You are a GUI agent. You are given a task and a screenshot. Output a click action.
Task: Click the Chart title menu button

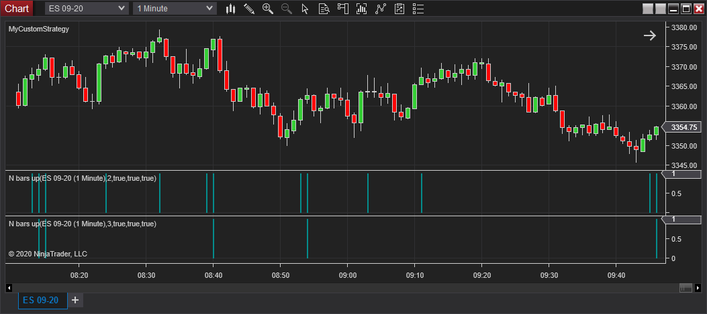tap(17, 9)
